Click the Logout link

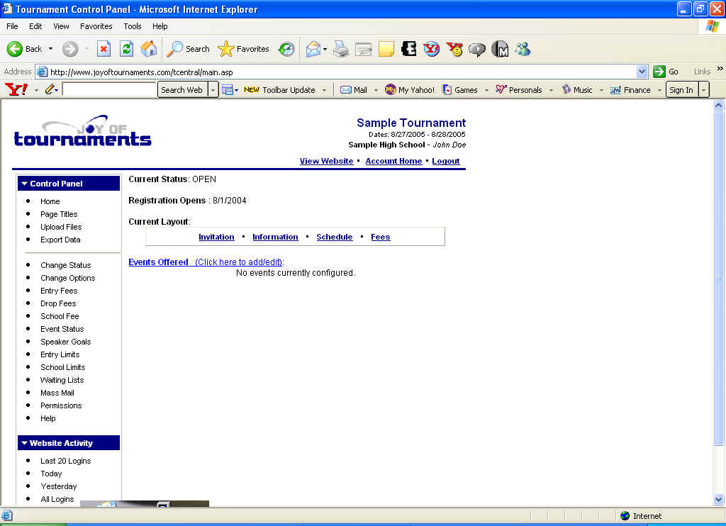point(445,161)
